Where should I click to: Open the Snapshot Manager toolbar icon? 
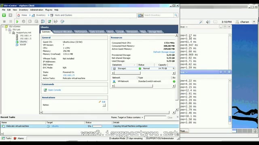click(x=43, y=21)
